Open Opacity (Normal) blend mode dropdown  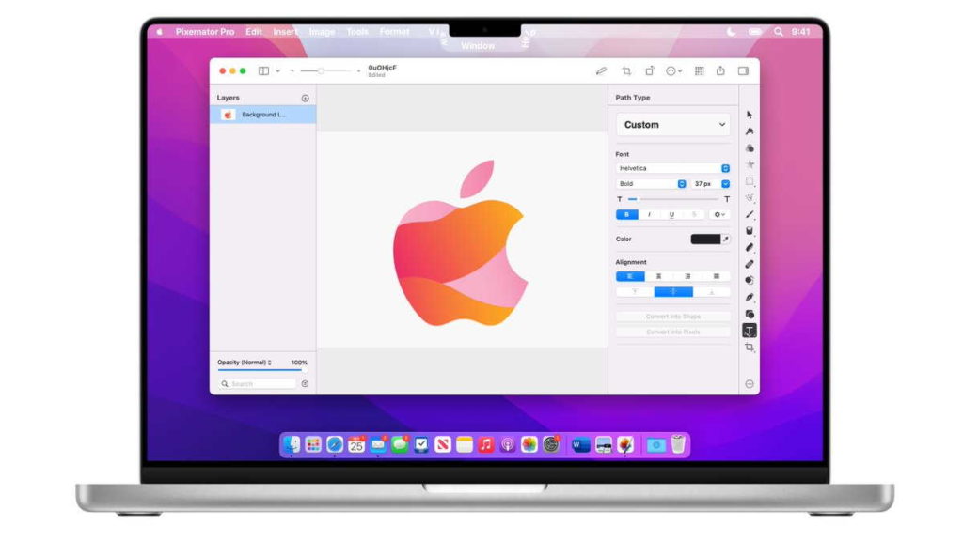(245, 363)
